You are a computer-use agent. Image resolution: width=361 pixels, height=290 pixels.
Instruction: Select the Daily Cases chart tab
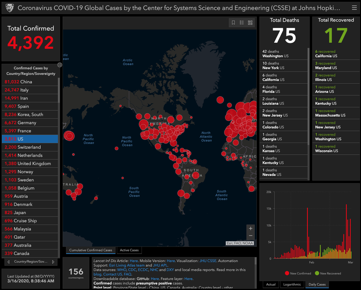[x=317, y=284]
